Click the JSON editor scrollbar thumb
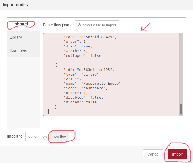The width and height of the screenshot is (193, 163). coord(181,109)
